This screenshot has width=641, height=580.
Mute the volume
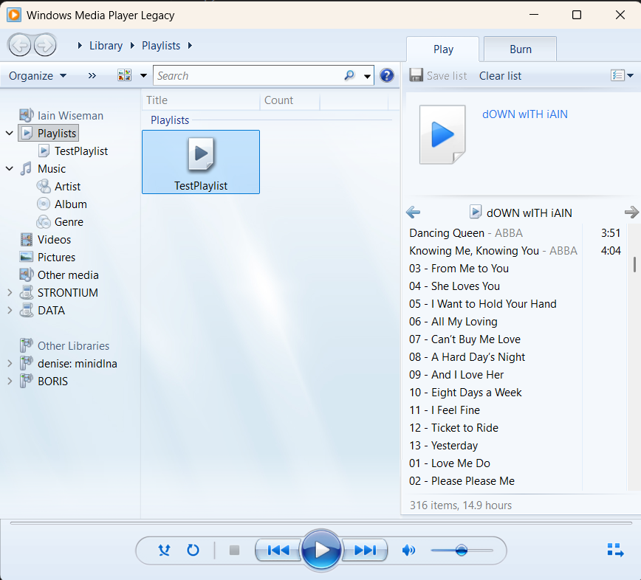coord(409,550)
